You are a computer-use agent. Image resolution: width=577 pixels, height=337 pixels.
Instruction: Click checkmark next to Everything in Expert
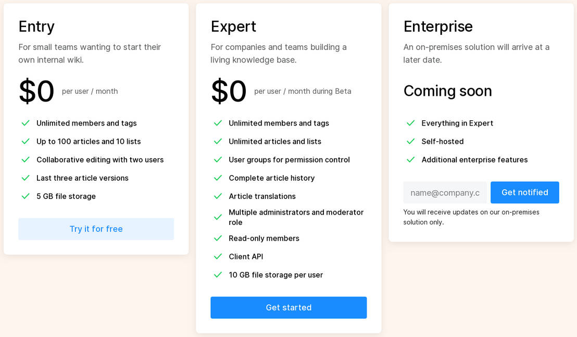point(410,123)
